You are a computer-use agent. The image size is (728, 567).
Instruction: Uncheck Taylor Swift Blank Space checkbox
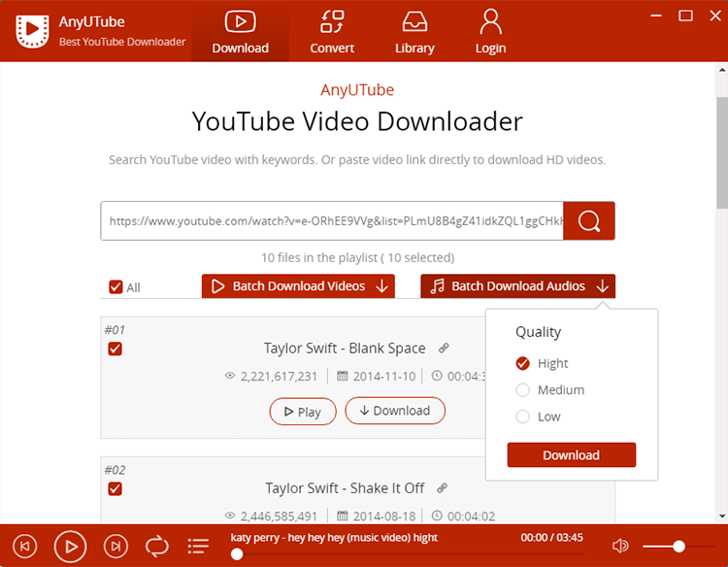116,349
